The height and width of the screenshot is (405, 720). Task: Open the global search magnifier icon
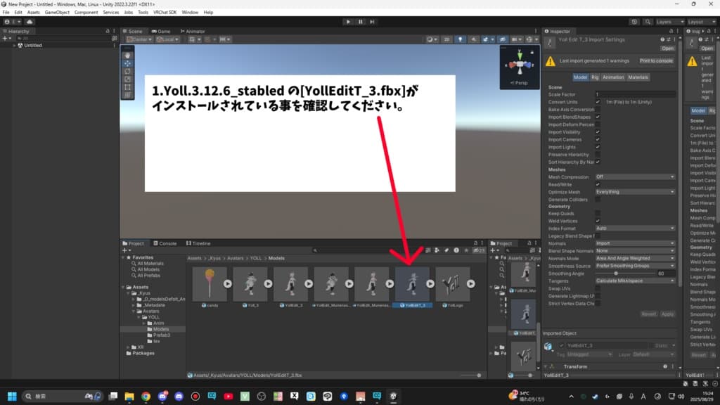[x=648, y=22]
